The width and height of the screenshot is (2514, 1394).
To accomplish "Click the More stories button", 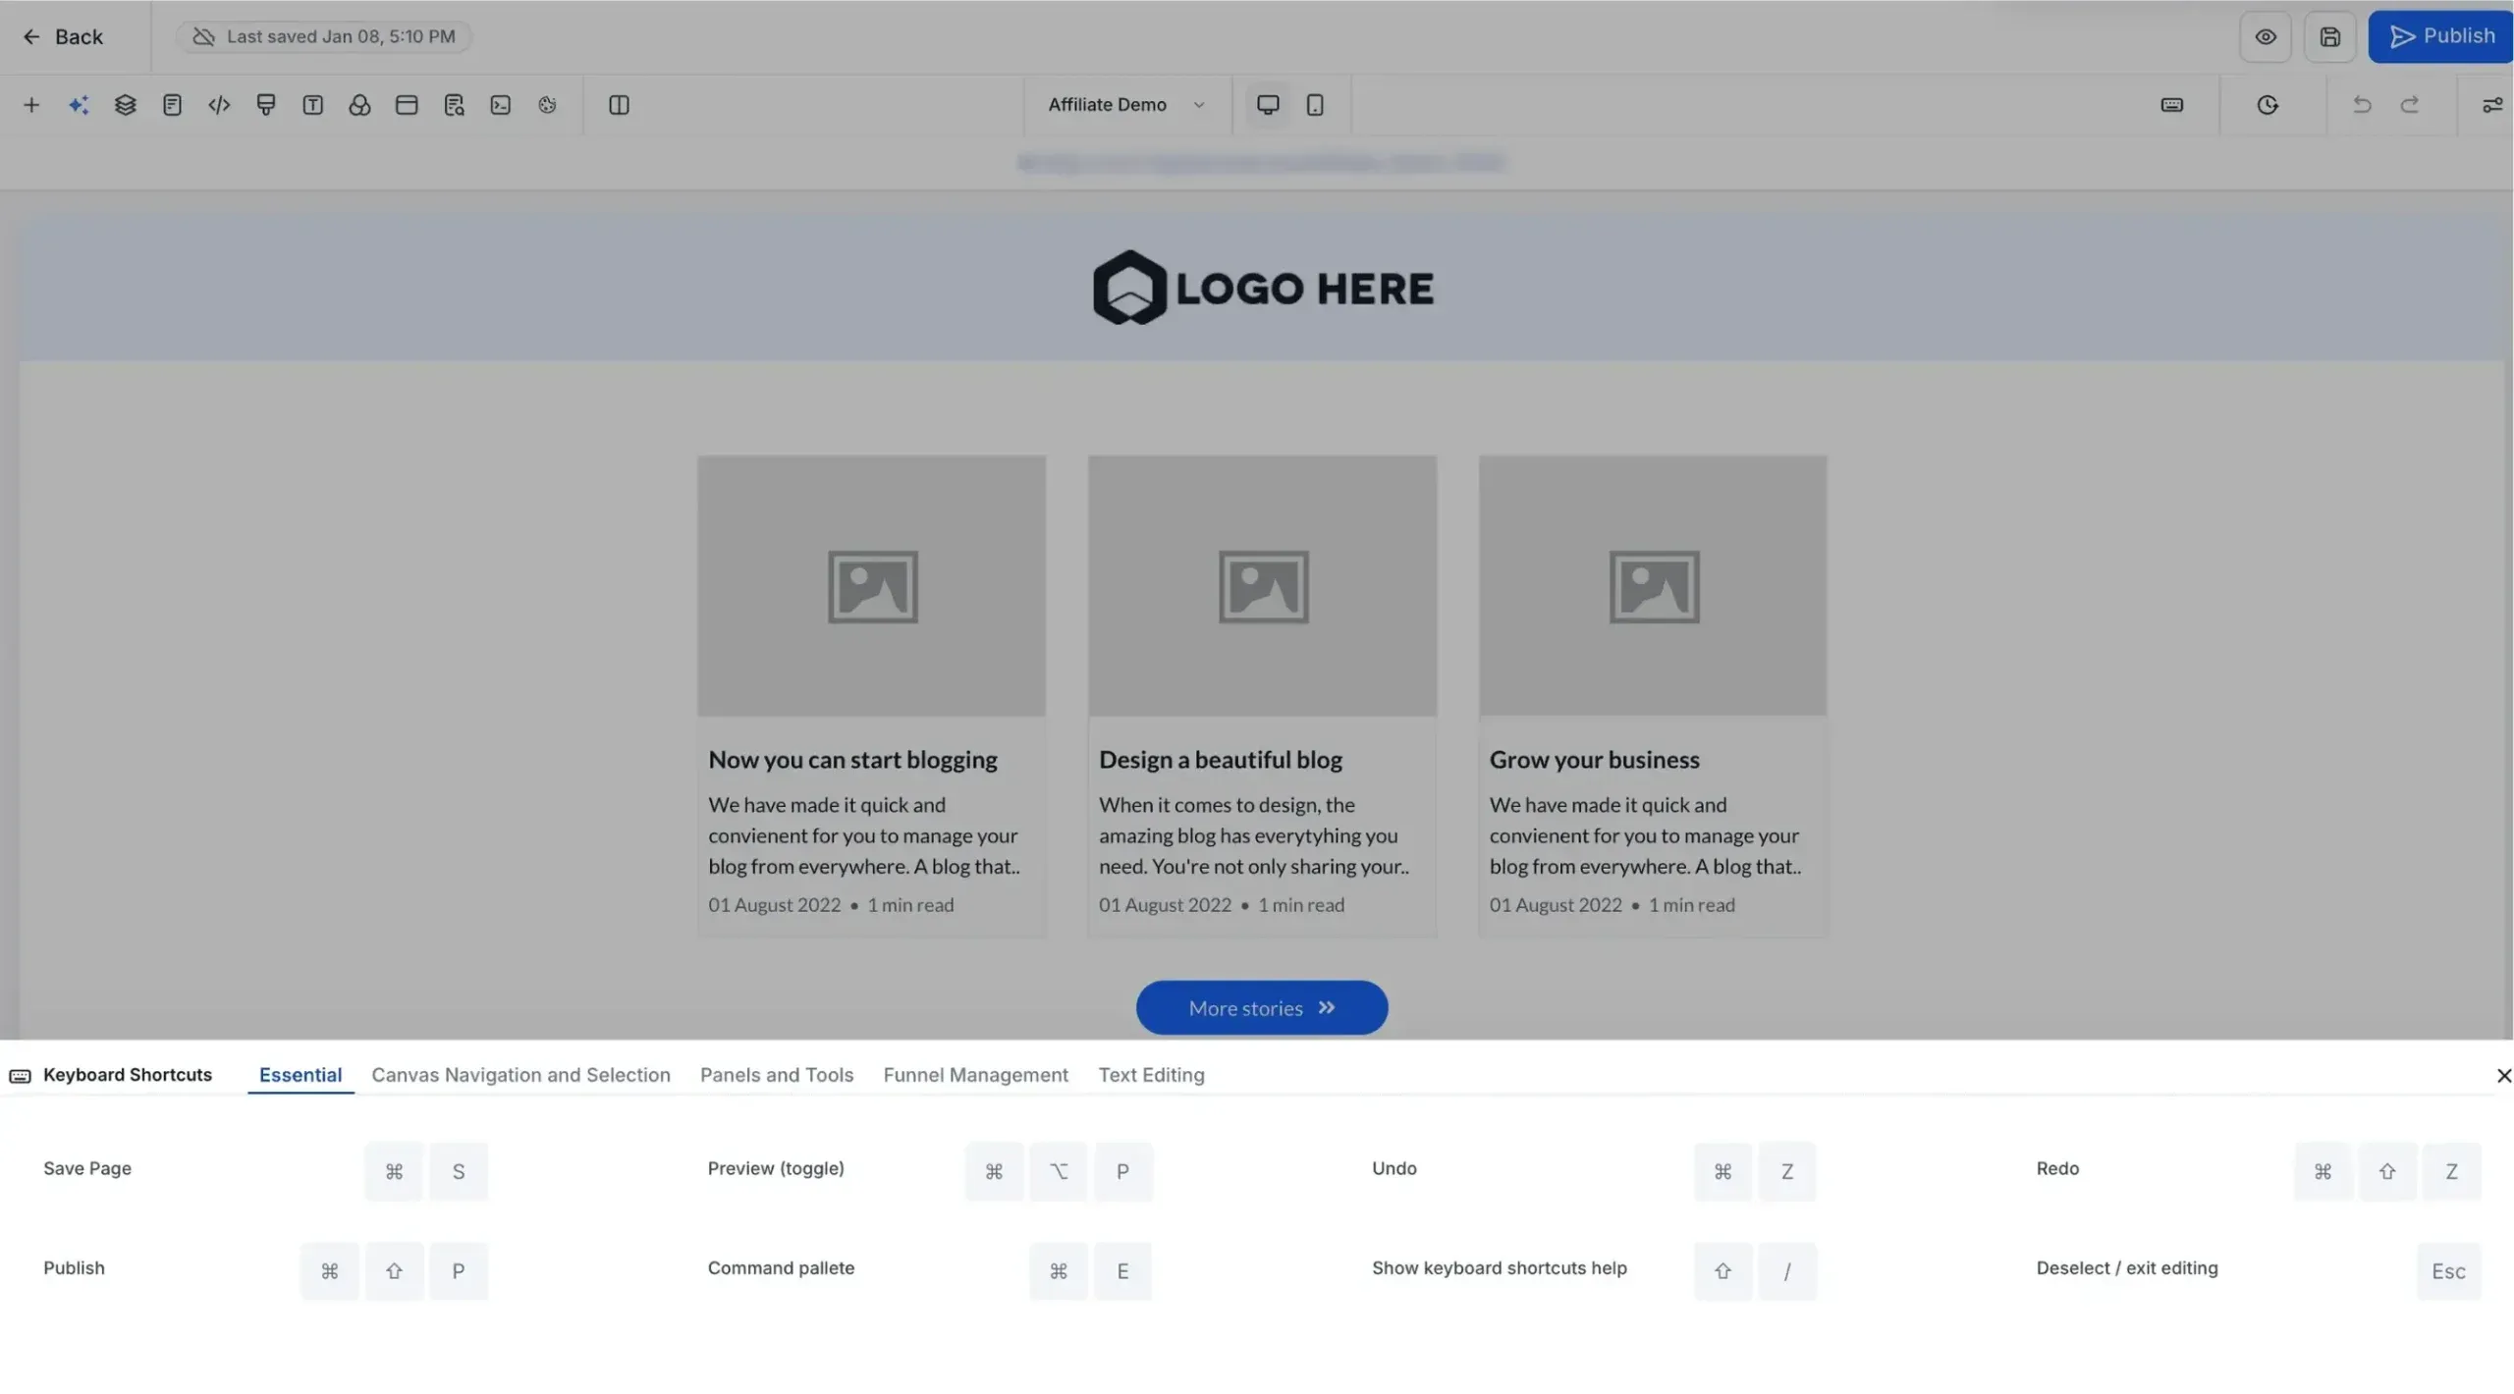I will [x=1261, y=1008].
